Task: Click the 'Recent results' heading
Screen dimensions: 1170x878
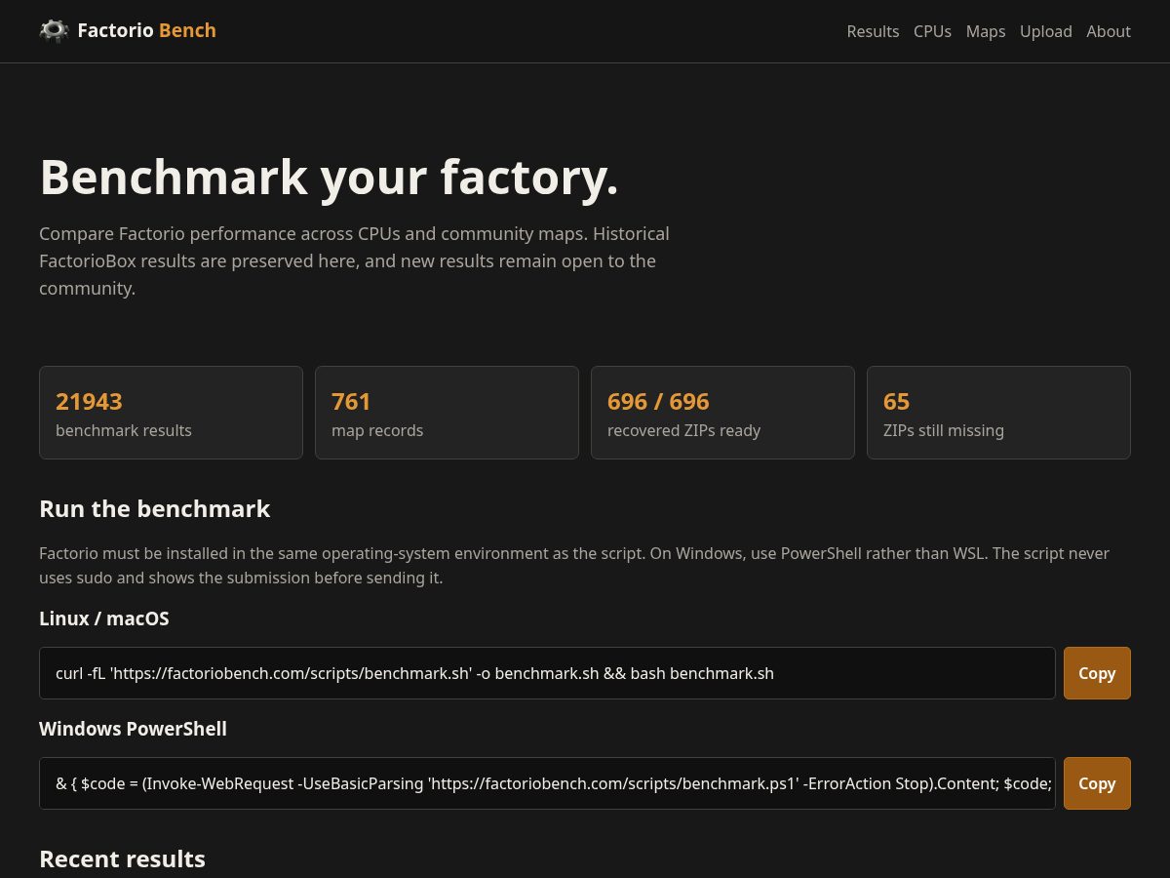Action: (122, 859)
